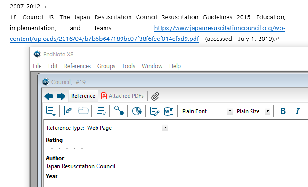Image resolution: width=308 pixels, height=187 pixels.
Task: Click the Word document toolbar icon
Action: (x=169, y=111)
